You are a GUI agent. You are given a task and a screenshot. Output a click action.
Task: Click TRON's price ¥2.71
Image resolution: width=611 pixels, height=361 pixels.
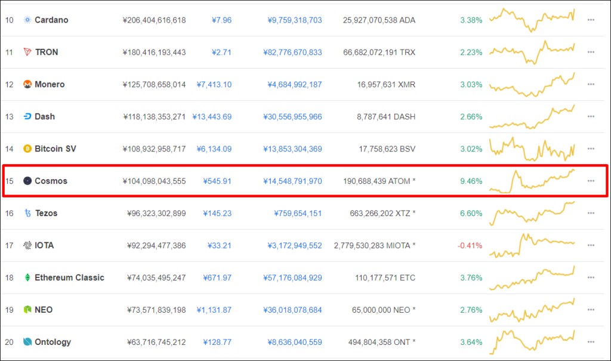click(222, 53)
